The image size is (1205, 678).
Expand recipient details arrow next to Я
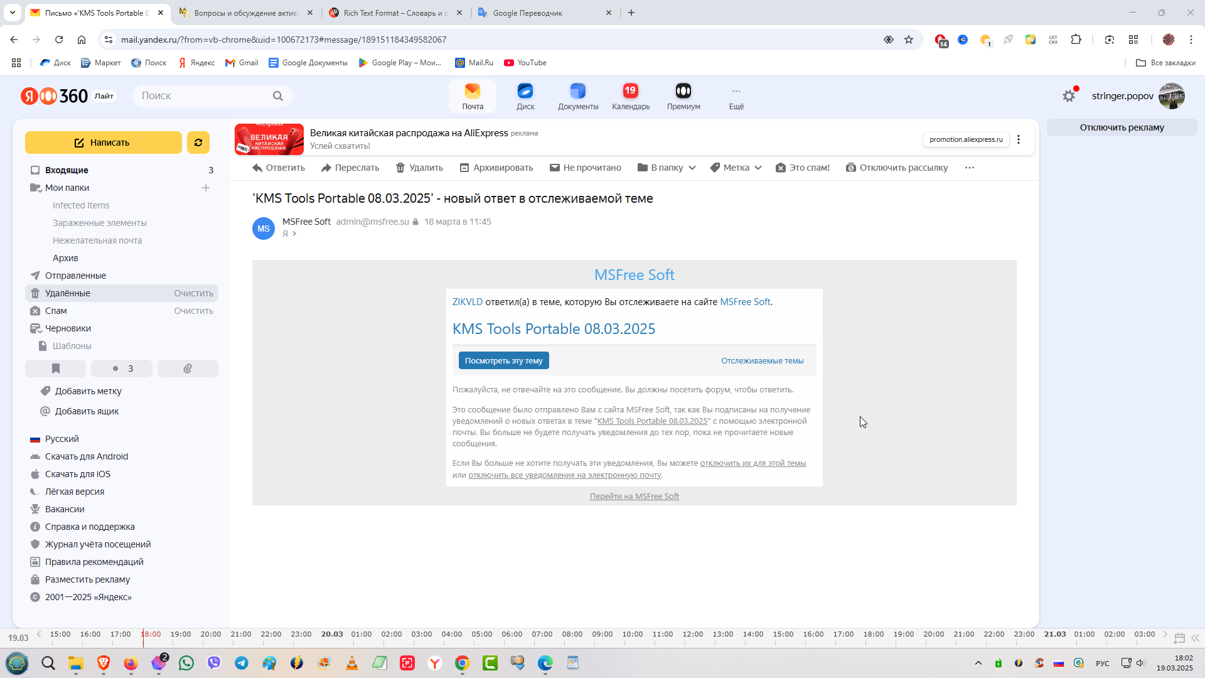(x=294, y=234)
